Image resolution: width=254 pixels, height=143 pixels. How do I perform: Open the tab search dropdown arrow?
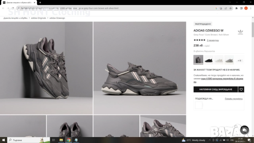[x=230, y=2]
